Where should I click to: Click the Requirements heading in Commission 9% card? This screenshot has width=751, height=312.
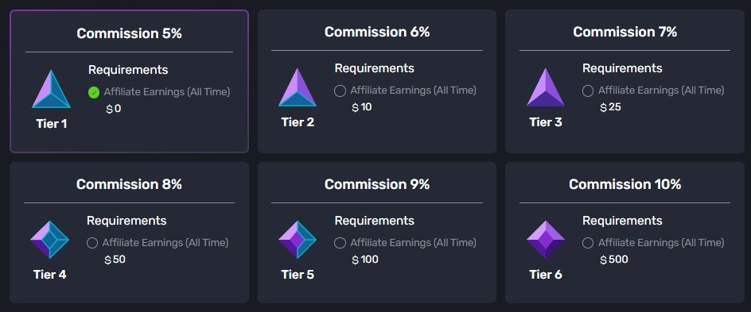(374, 221)
